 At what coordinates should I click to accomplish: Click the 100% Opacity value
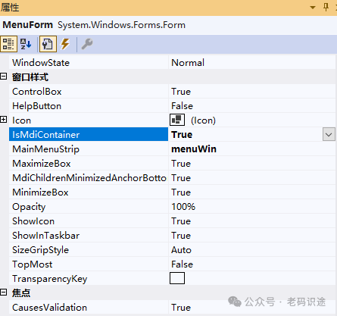coord(183,207)
